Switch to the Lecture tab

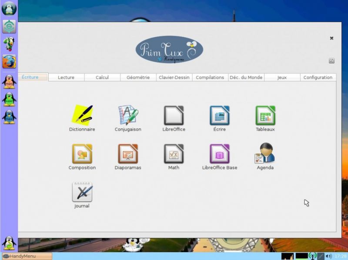pyautogui.click(x=66, y=77)
